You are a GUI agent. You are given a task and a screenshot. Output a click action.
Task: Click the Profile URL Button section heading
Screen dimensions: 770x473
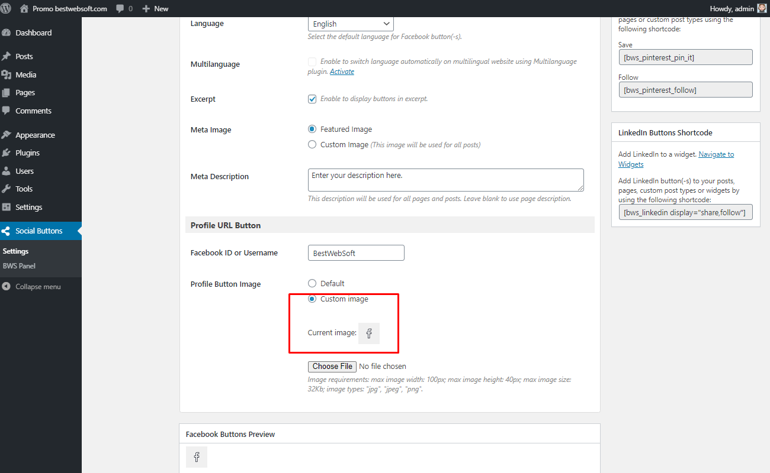click(226, 225)
